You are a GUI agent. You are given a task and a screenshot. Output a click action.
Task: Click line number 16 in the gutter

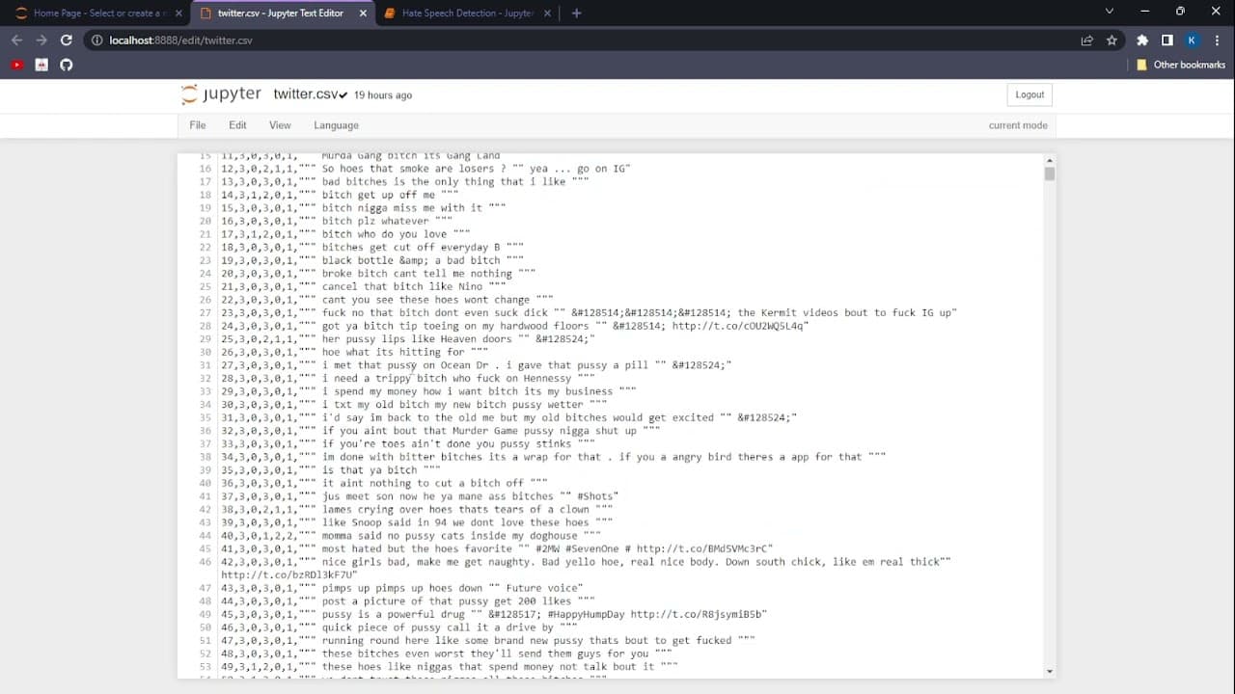[x=205, y=169]
